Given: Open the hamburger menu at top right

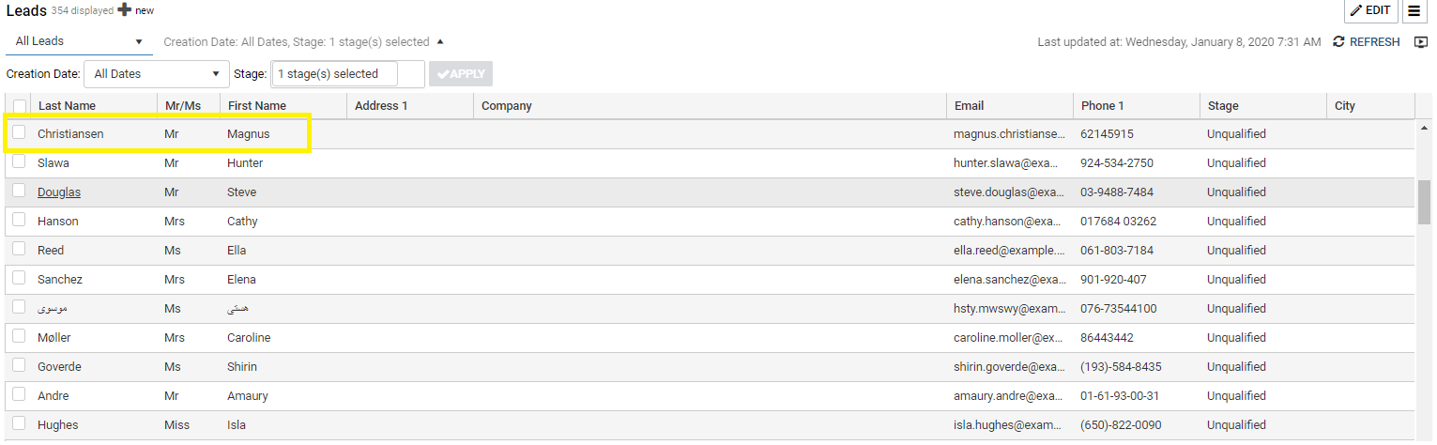Looking at the screenshot, I should tap(1414, 10).
